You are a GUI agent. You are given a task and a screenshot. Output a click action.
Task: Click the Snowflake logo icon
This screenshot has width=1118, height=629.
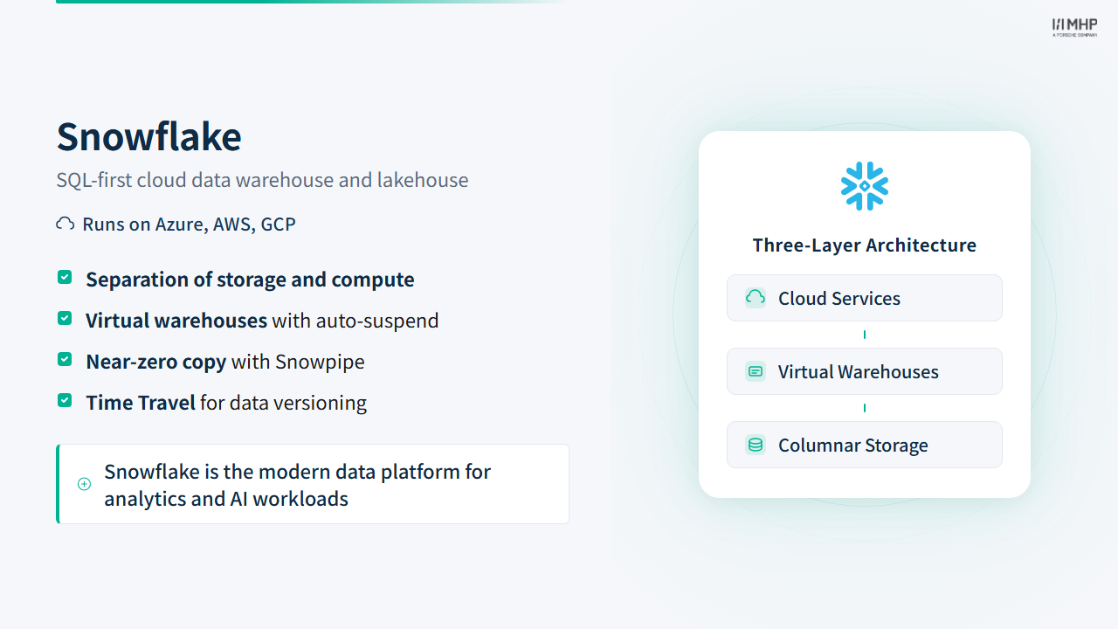pyautogui.click(x=865, y=186)
